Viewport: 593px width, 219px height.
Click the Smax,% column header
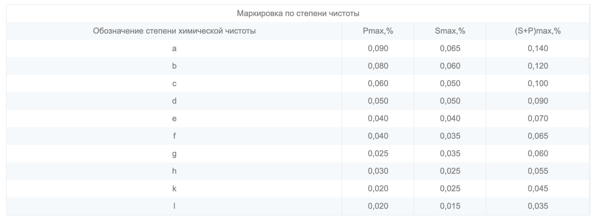(450, 31)
